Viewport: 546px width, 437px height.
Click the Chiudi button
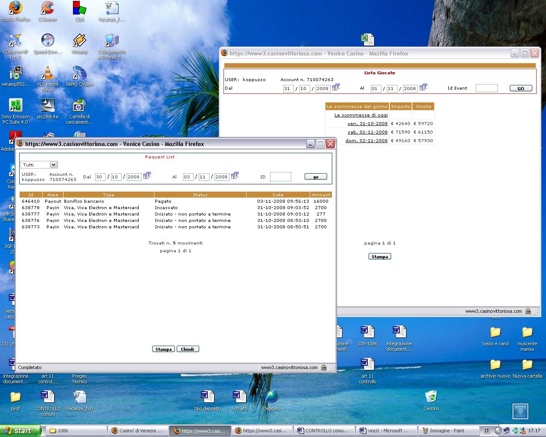(188, 349)
